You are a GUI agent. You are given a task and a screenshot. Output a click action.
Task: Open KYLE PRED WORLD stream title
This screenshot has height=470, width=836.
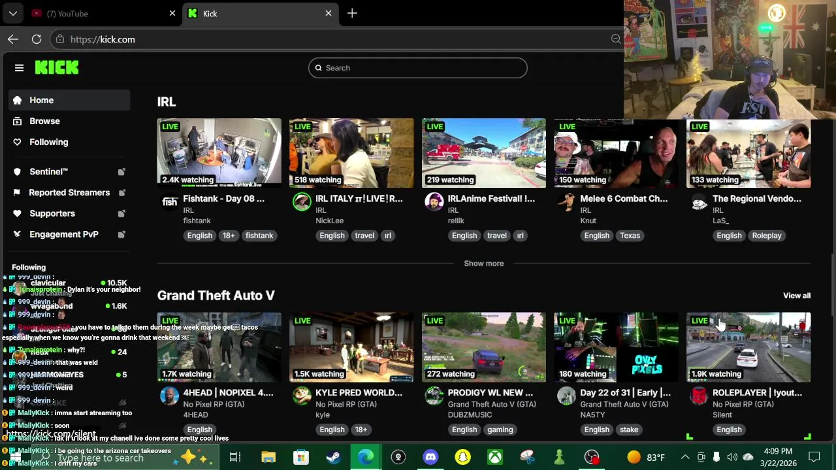pyautogui.click(x=359, y=392)
